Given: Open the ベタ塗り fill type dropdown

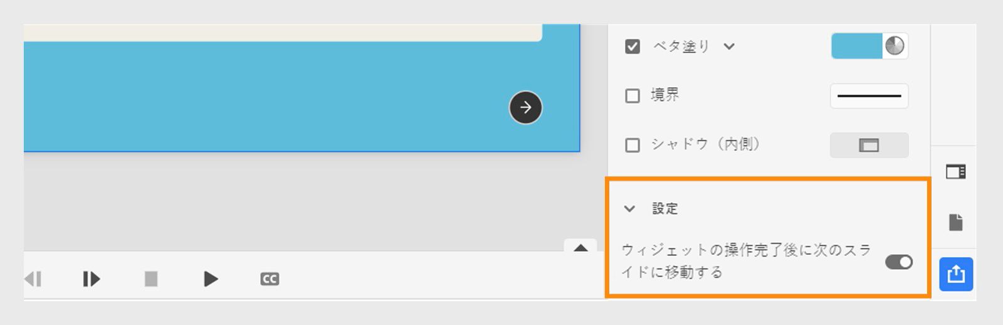Looking at the screenshot, I should click(x=728, y=46).
